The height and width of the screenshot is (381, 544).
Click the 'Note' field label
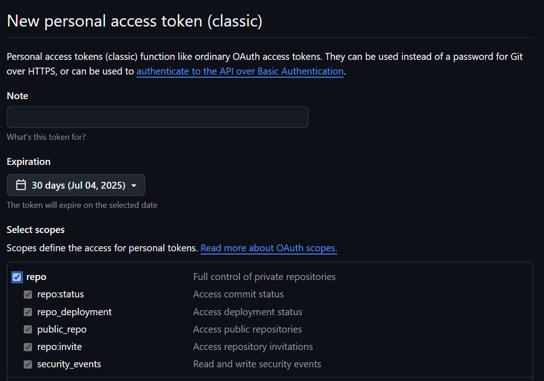[x=17, y=96]
